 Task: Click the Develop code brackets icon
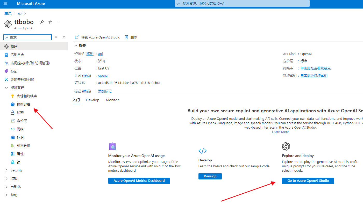(202, 151)
